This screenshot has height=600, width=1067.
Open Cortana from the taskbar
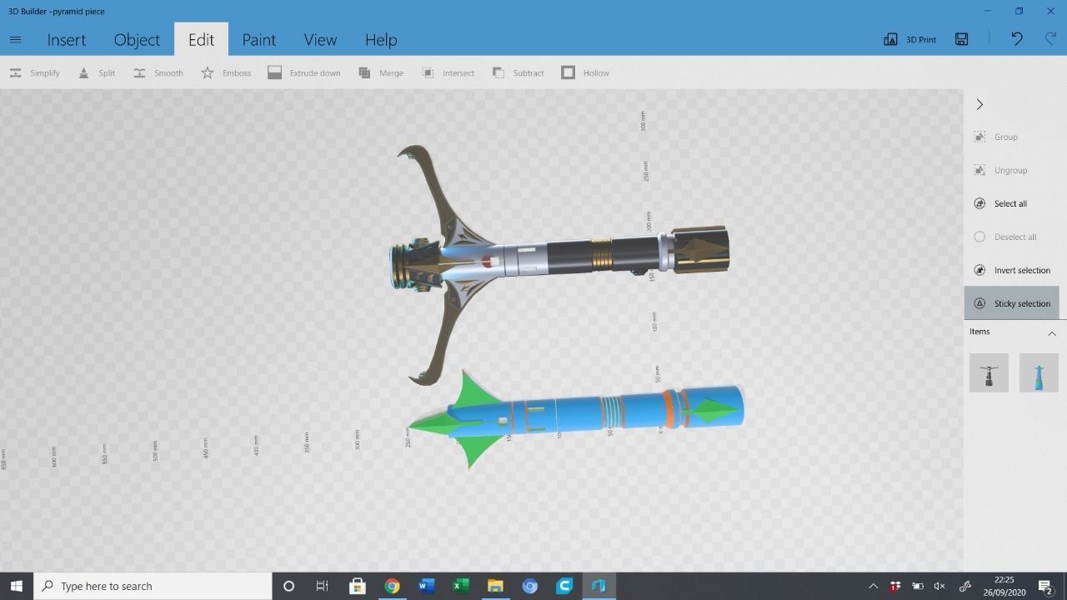tap(288, 586)
